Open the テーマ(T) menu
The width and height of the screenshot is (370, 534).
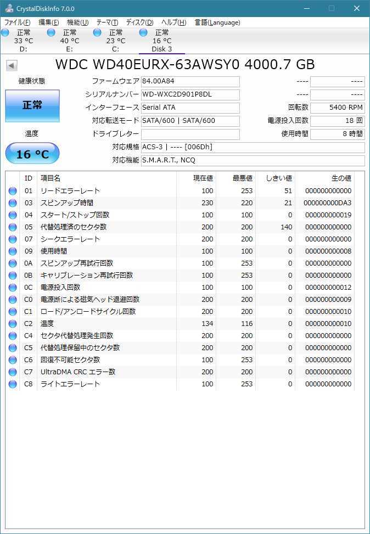pos(107,23)
